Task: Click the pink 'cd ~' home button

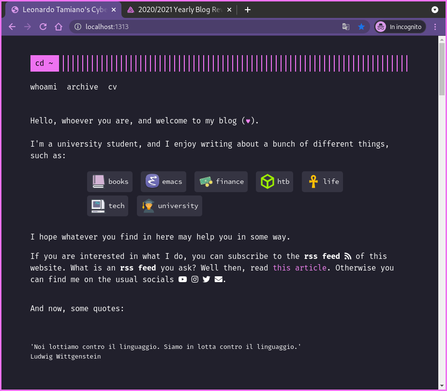Action: (x=45, y=63)
